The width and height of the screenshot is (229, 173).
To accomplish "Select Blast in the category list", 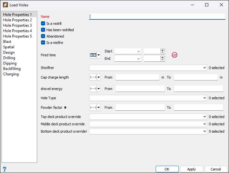I will pyautogui.click(x=7, y=42).
